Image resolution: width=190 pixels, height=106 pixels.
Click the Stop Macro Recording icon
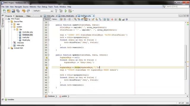[x=115, y=19]
